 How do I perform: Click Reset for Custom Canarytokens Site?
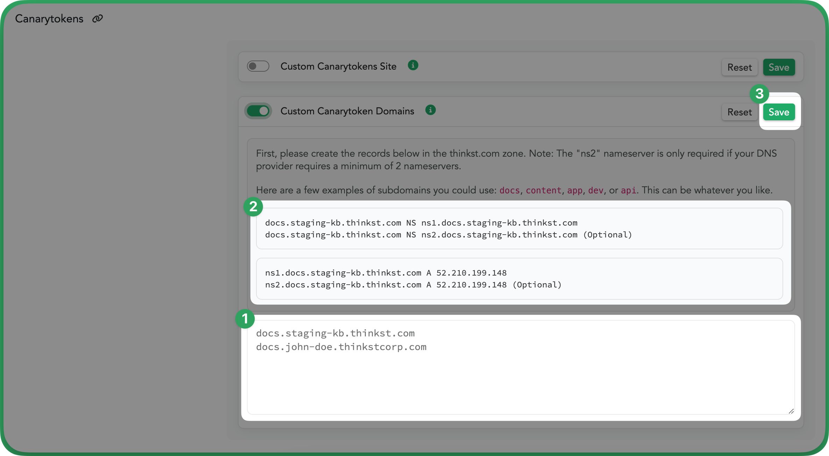pos(739,67)
